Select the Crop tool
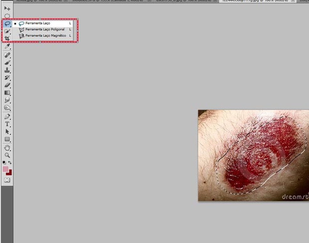The height and width of the screenshot is (243, 309). (x=7, y=38)
